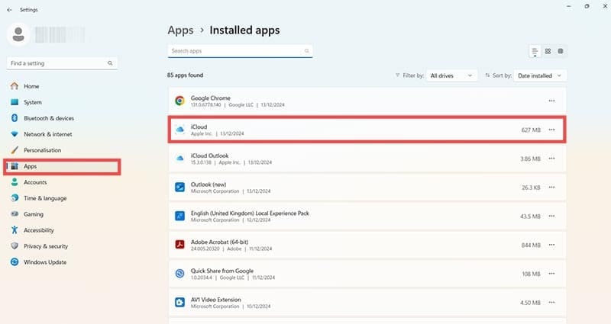Open more options for iCloud Outlook
Image resolution: width=611 pixels, height=324 pixels.
point(551,159)
